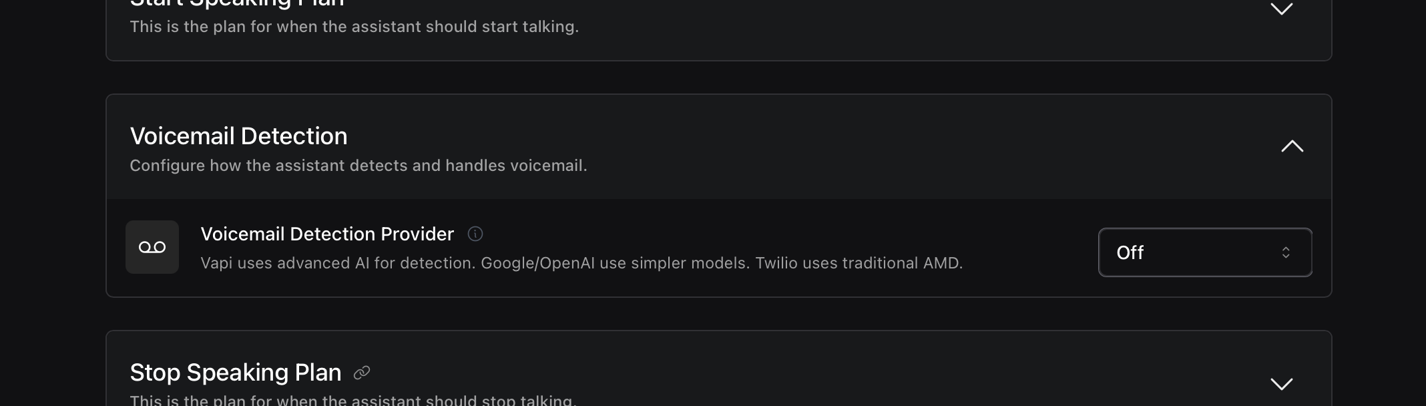Click the stacked arrows inside the Off selector
Screen dimensions: 1426x406
pyautogui.click(x=1286, y=252)
